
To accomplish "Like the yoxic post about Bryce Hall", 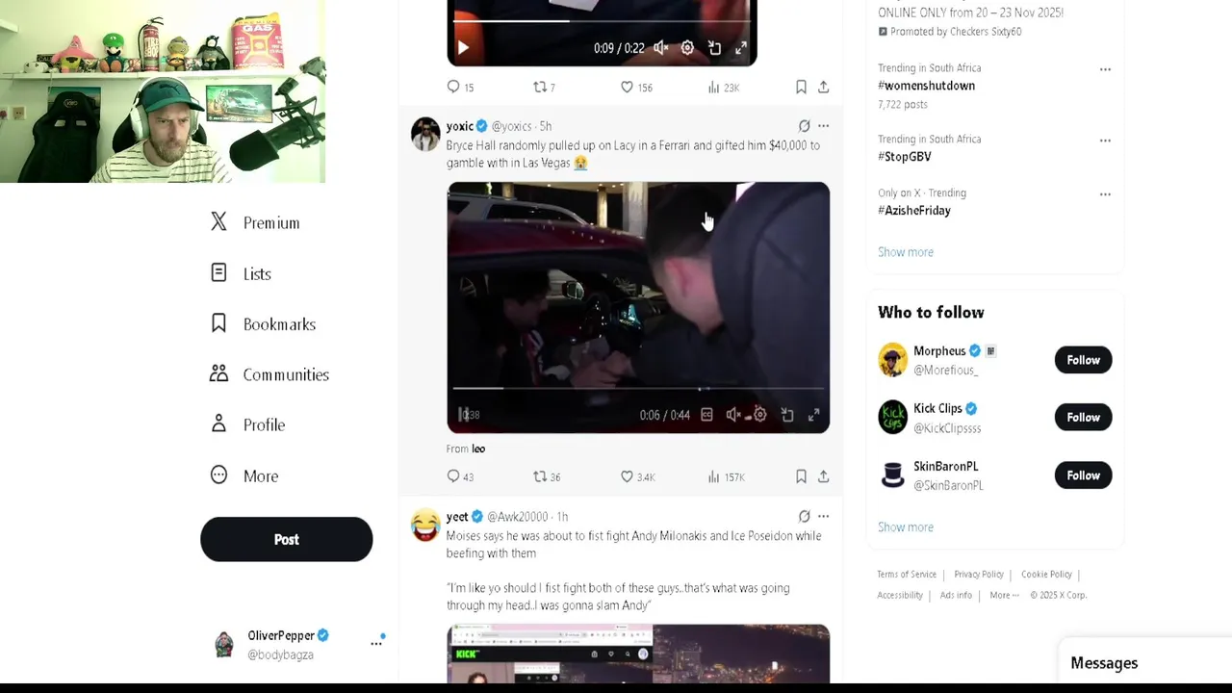I will point(627,476).
